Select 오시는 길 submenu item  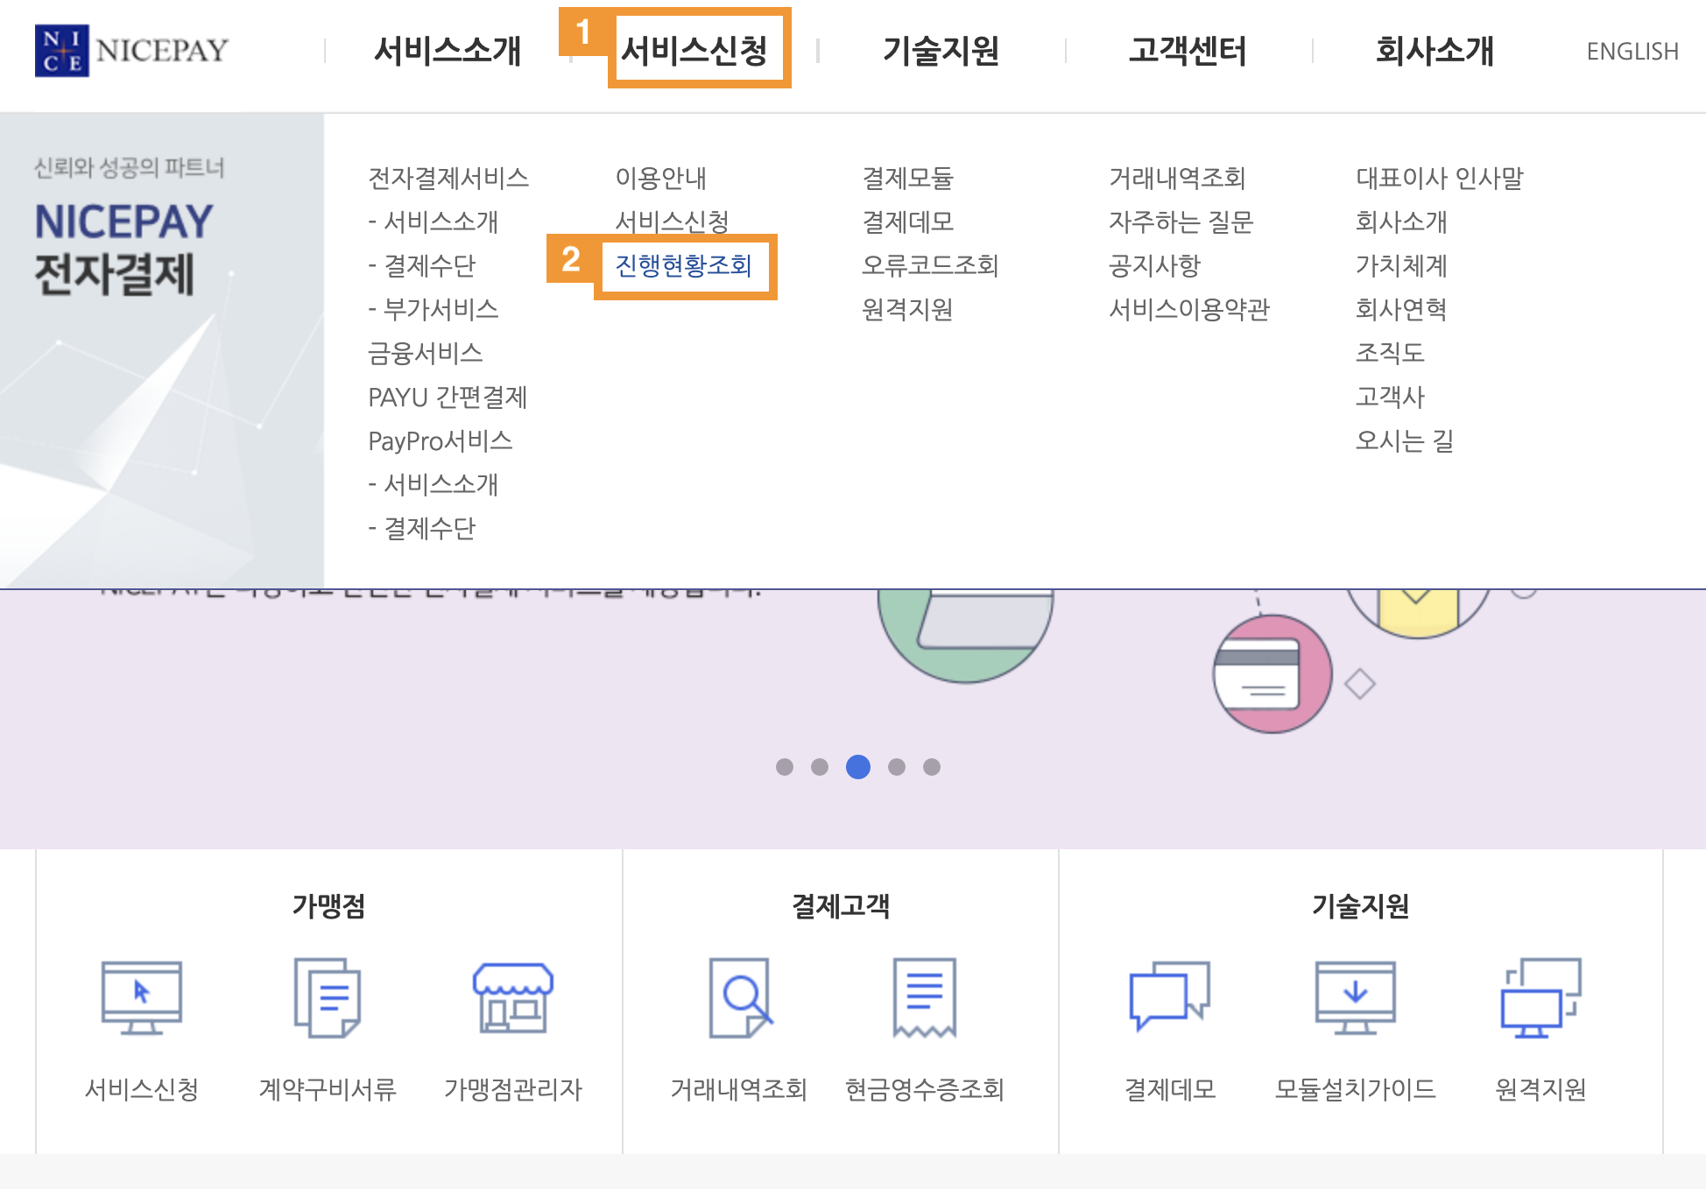(x=1405, y=440)
